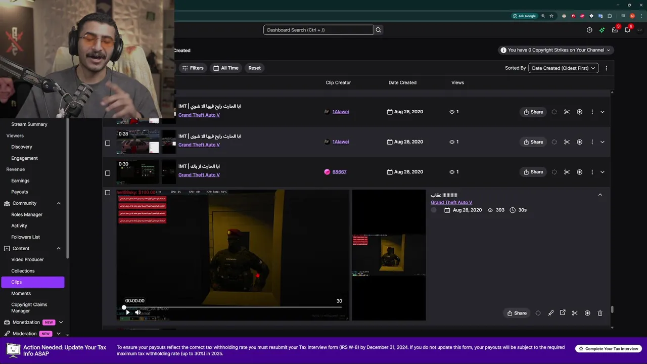The height and width of the screenshot is (364, 647).
Task: Click the pen edit icon in the expanded clip
Action: pyautogui.click(x=551, y=313)
